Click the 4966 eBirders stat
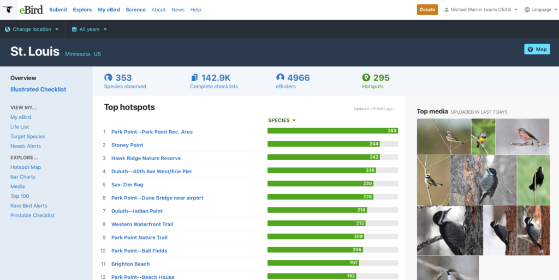The width and height of the screenshot is (559, 280). [x=293, y=81]
